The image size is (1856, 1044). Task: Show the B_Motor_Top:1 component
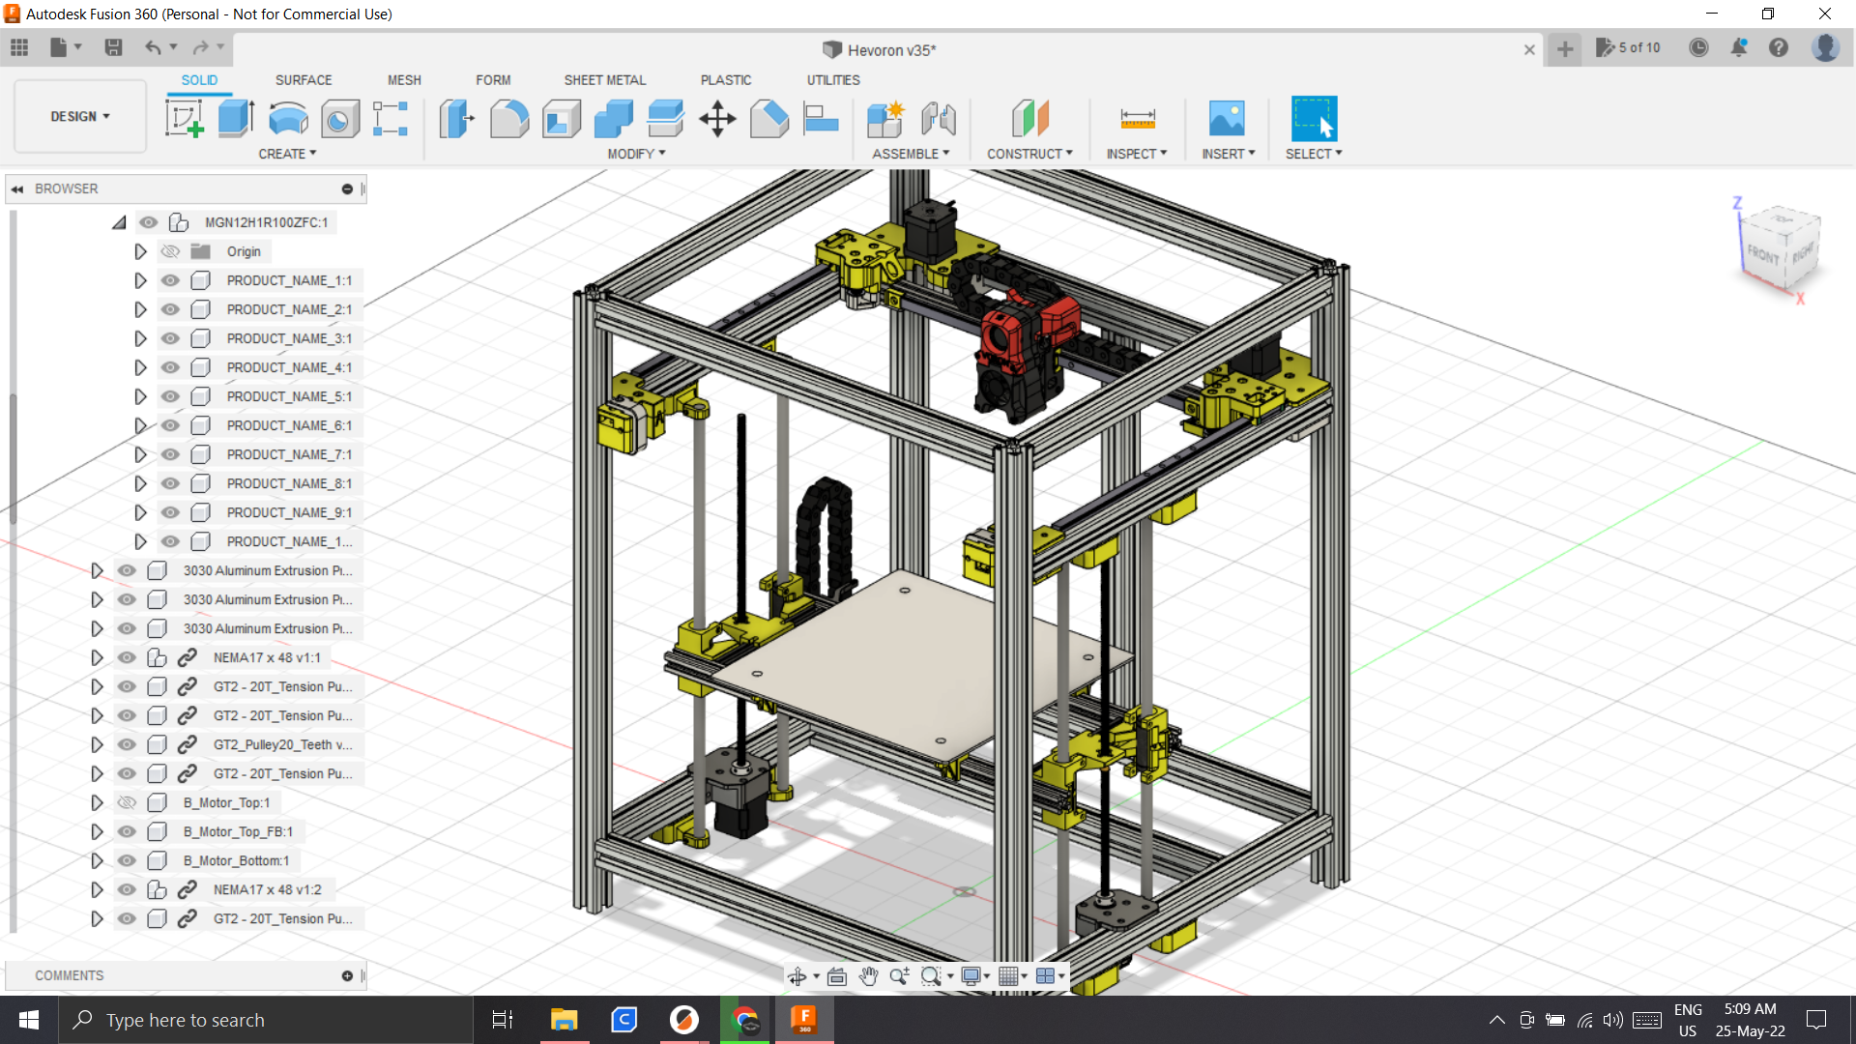point(127,802)
